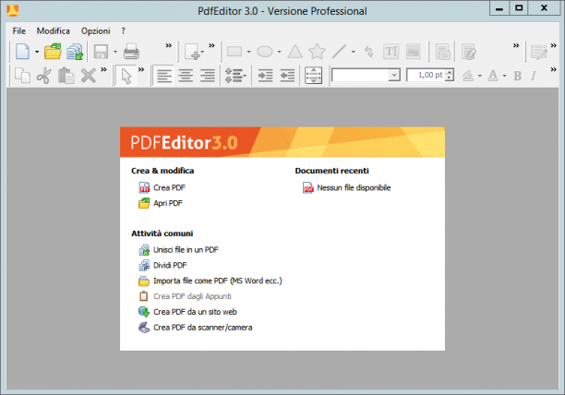Click the Delete X icon
The width and height of the screenshot is (565, 395).
tap(89, 76)
